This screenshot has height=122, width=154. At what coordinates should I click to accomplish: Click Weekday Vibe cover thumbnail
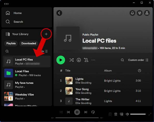[9, 96]
